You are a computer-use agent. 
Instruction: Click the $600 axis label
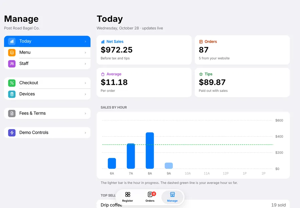pyautogui.click(x=279, y=120)
